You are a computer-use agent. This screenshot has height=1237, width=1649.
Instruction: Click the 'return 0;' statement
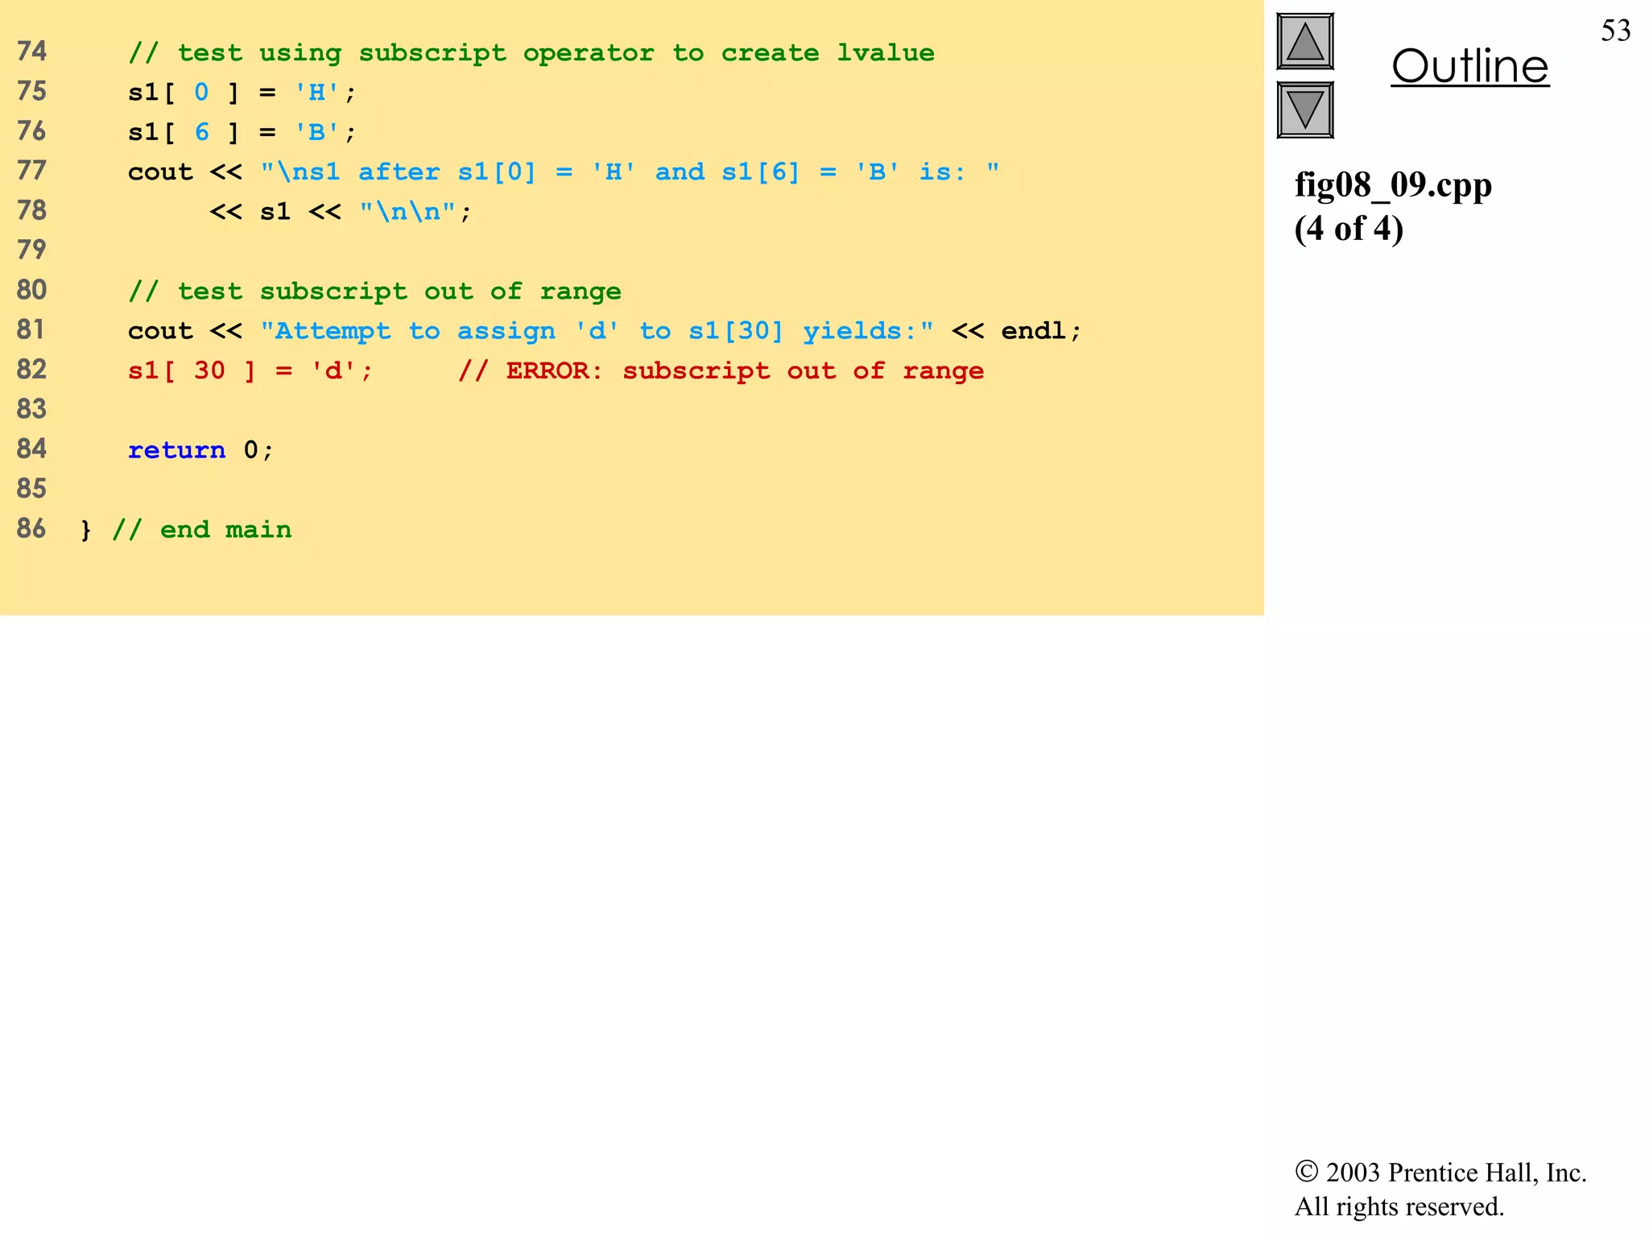[x=200, y=450]
